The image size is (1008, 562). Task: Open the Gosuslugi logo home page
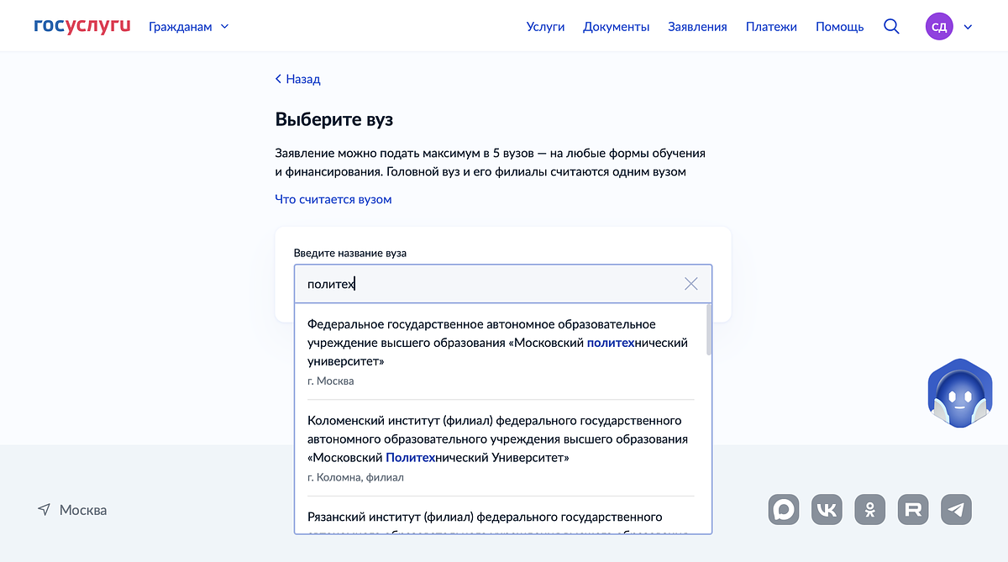tap(82, 26)
